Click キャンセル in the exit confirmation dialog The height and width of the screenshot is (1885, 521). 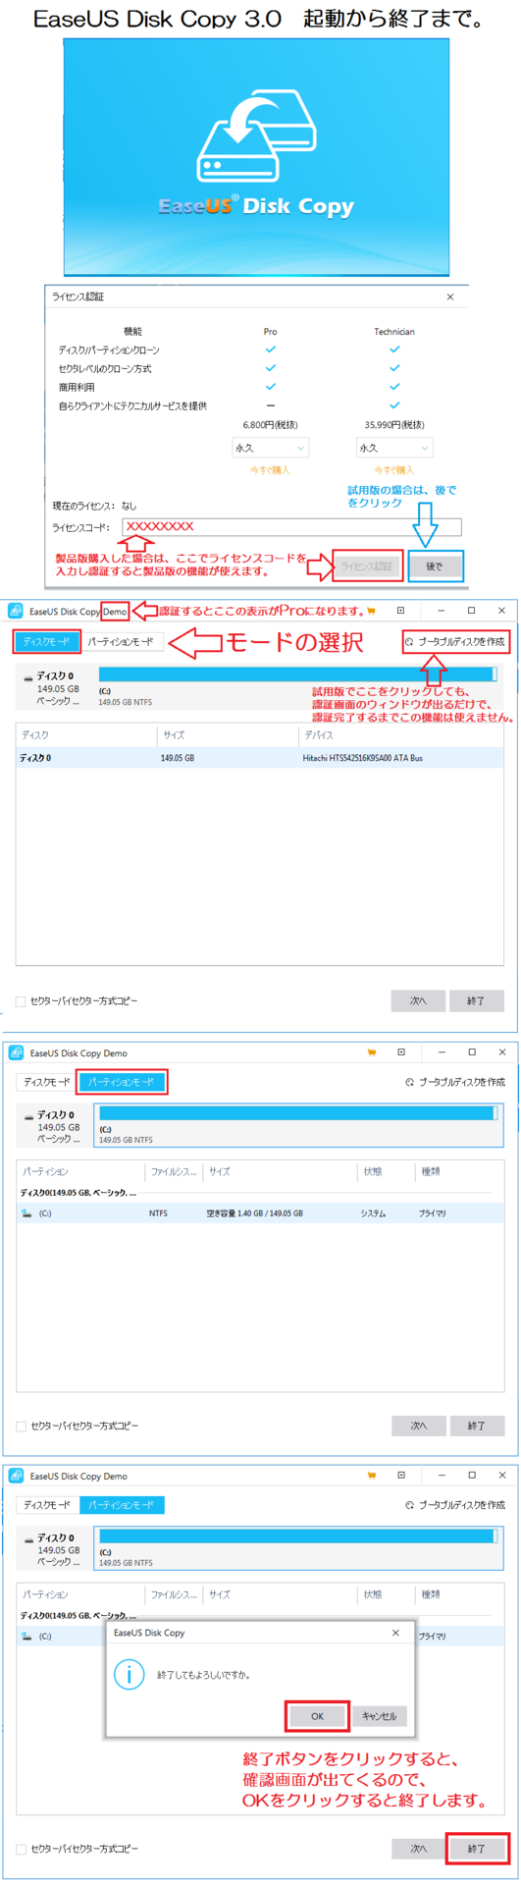(379, 1716)
